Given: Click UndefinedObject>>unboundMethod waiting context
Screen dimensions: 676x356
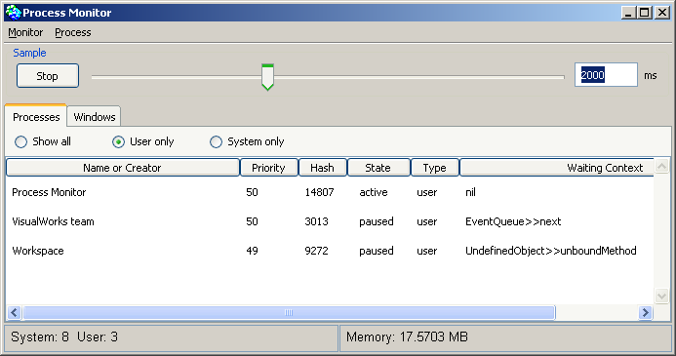Looking at the screenshot, I should point(551,251).
